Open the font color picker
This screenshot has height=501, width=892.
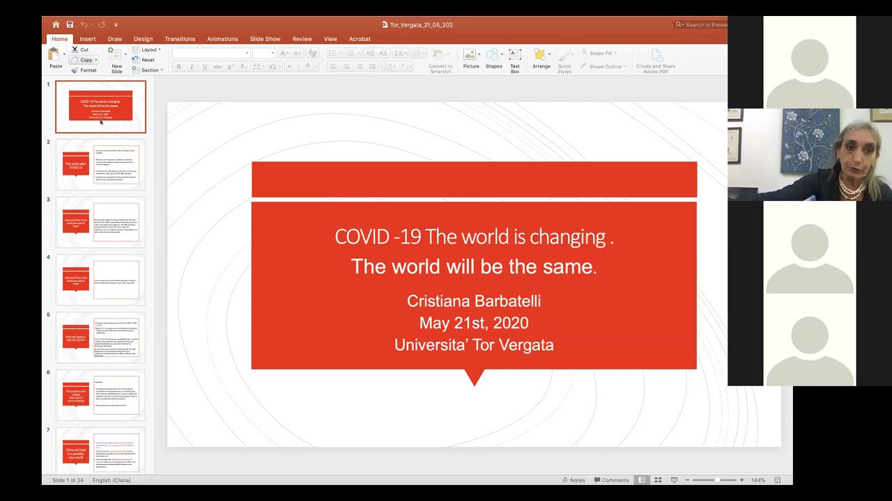pyautogui.click(x=307, y=67)
